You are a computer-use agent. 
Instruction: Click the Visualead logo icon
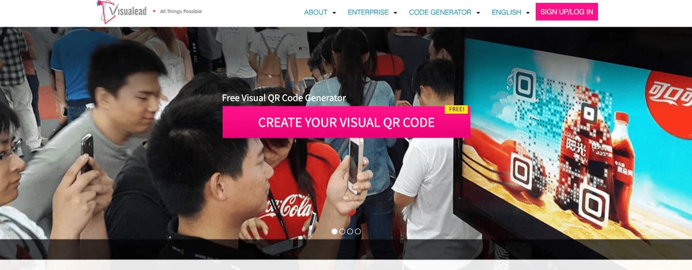coord(105,11)
